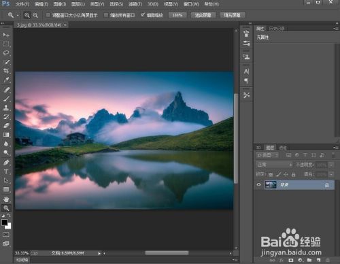Select the Move tool

pos(6,35)
